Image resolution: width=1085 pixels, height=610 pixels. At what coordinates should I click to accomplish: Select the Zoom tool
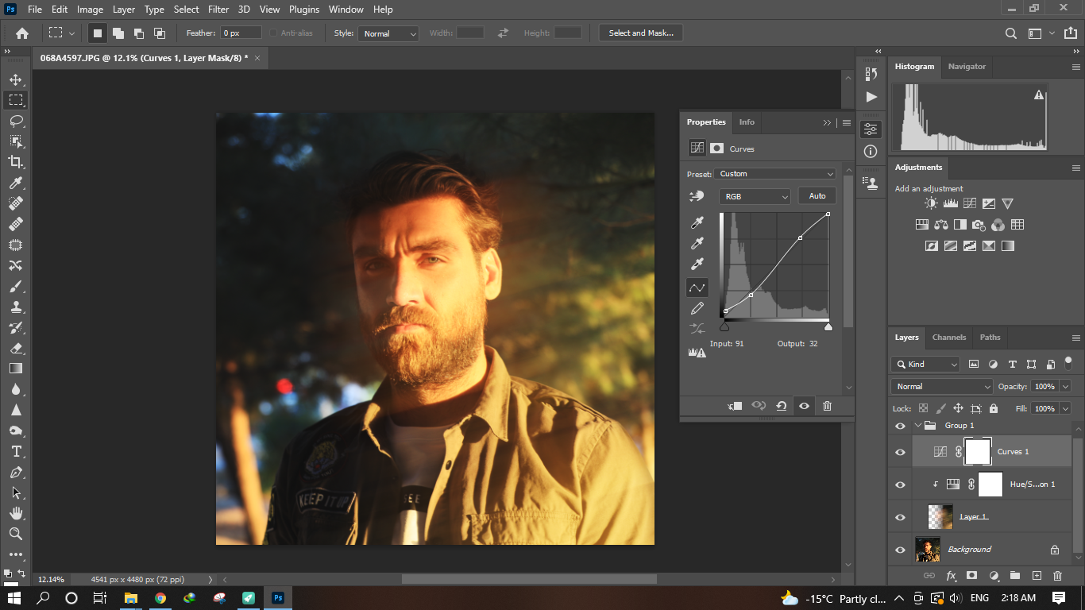tap(16, 534)
